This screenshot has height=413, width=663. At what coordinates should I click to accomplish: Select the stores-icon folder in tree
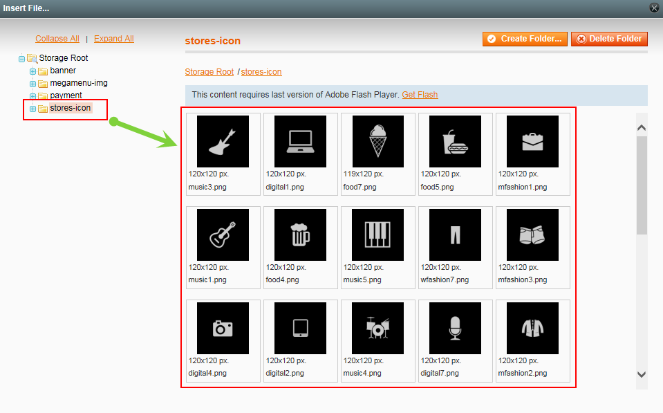click(x=71, y=108)
